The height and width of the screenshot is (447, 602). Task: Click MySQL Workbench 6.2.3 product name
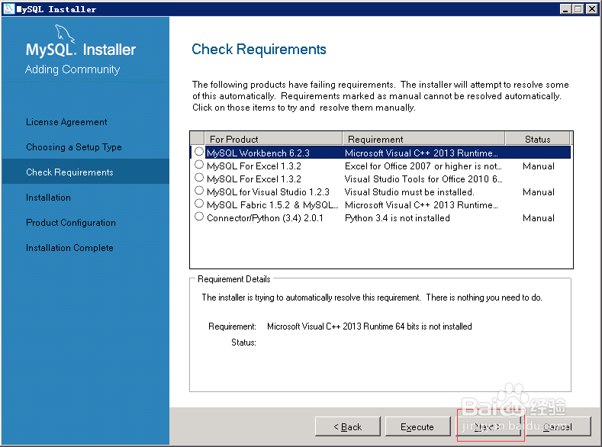click(258, 153)
